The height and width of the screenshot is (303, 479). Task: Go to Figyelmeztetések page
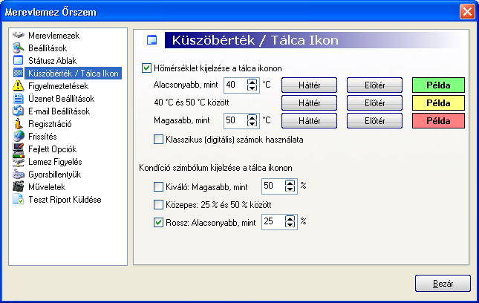tap(59, 86)
